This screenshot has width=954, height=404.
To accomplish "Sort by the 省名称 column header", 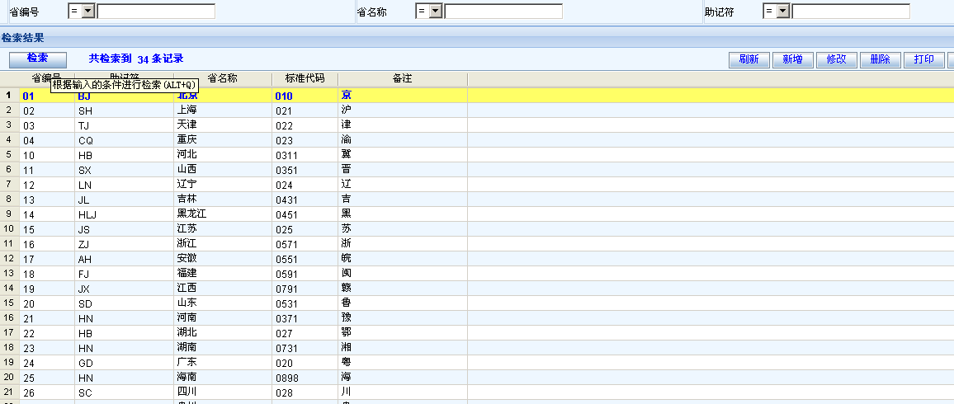I will [222, 78].
